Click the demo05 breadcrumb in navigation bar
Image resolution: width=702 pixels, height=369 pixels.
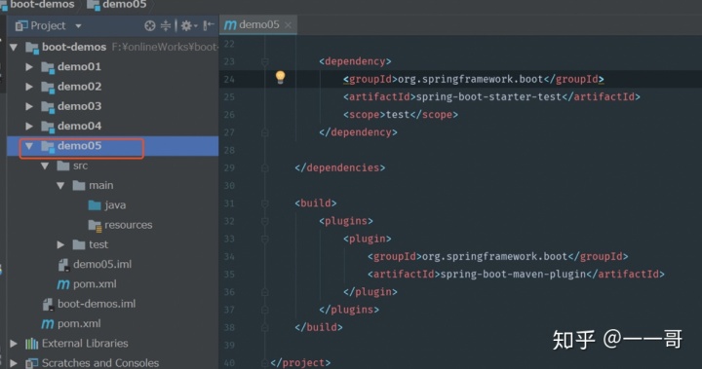[x=125, y=5]
